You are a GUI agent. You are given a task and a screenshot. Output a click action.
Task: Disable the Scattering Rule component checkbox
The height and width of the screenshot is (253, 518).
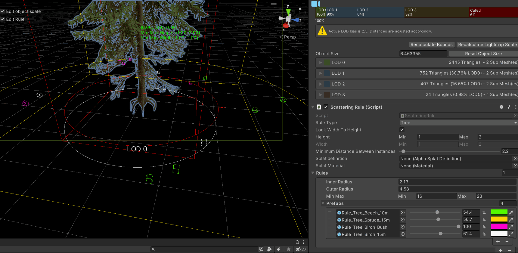click(326, 107)
